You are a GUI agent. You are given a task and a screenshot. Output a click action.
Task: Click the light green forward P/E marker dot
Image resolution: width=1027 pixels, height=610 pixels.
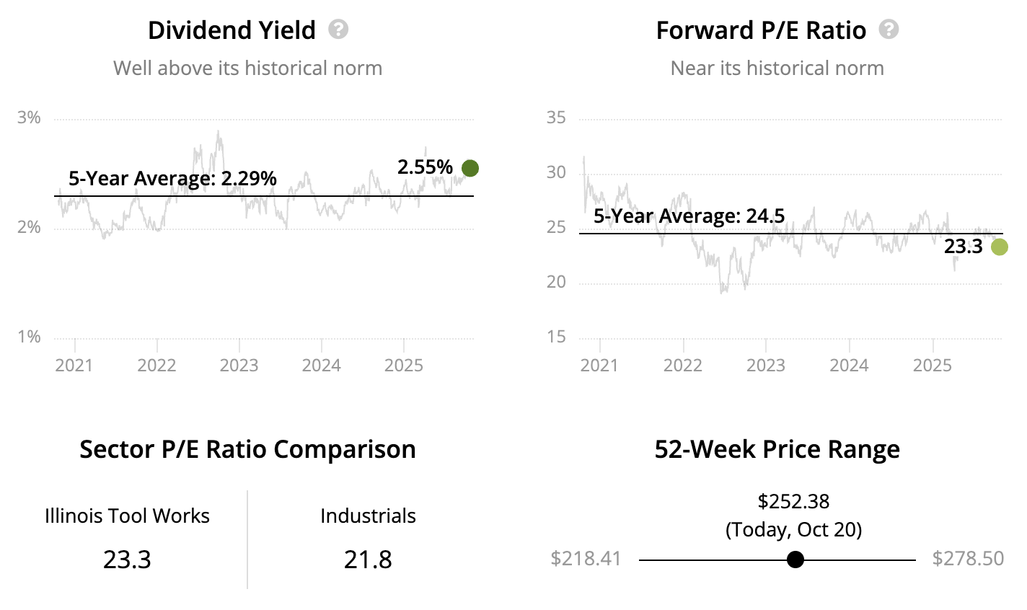point(999,247)
